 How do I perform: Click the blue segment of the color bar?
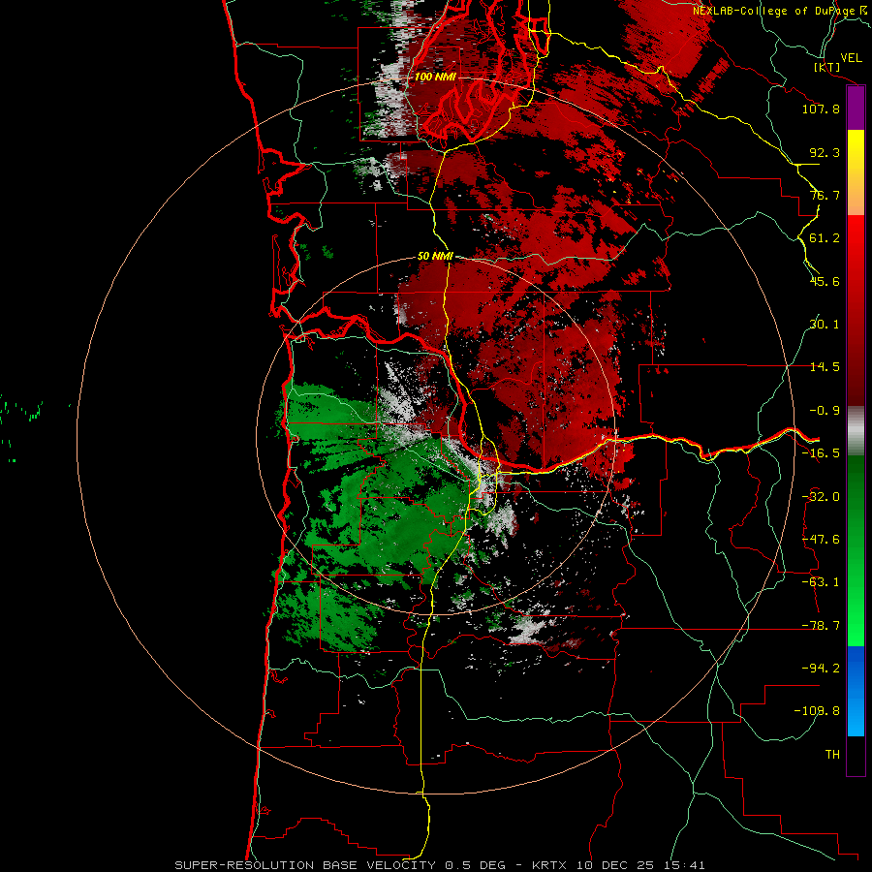tap(856, 691)
